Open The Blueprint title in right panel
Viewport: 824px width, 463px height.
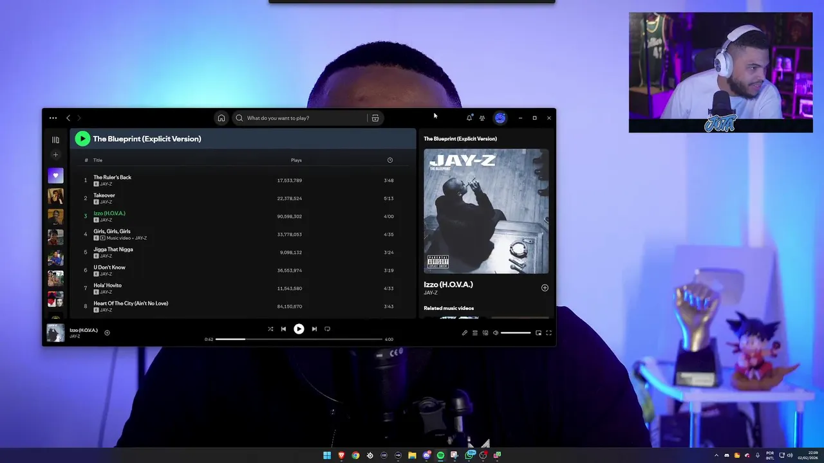click(x=460, y=139)
